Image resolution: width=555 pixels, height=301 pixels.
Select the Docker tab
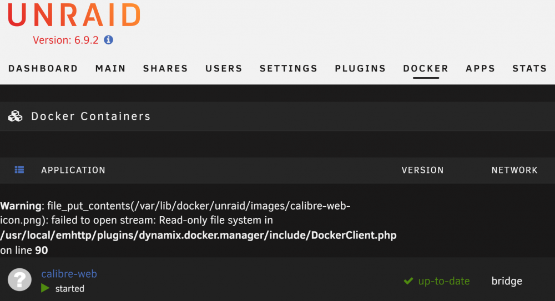coord(426,68)
